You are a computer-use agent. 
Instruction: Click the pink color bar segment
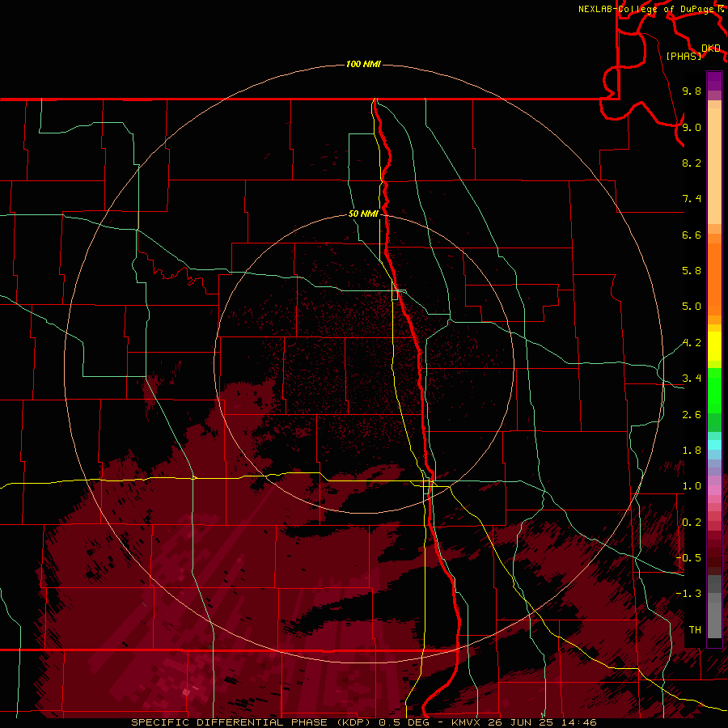coord(714,490)
